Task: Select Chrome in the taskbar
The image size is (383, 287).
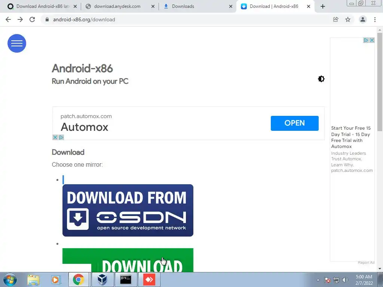Action: [x=79, y=280]
